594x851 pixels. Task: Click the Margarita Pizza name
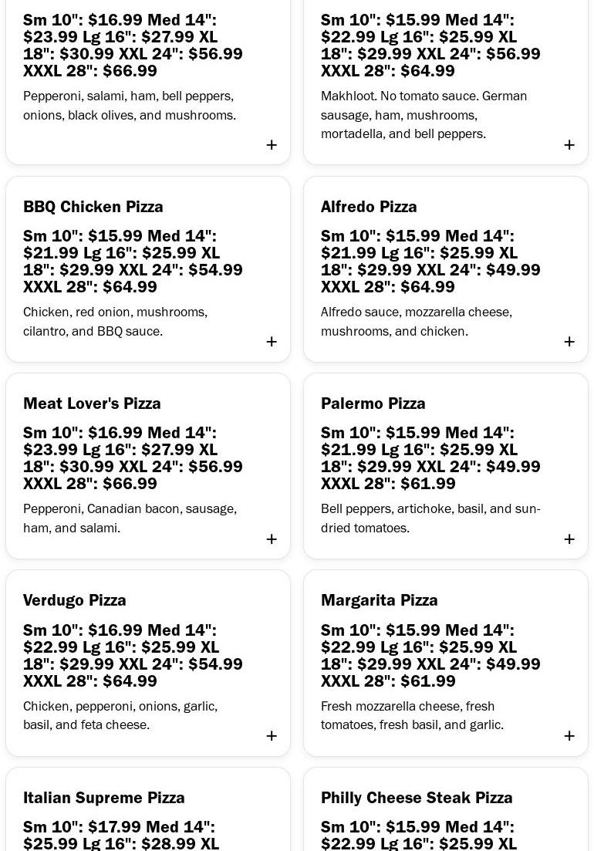pos(380,600)
